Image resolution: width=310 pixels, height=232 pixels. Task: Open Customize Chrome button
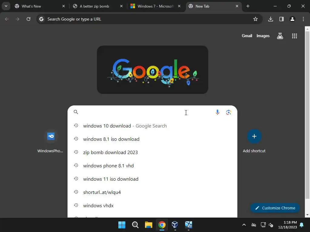tap(275, 208)
